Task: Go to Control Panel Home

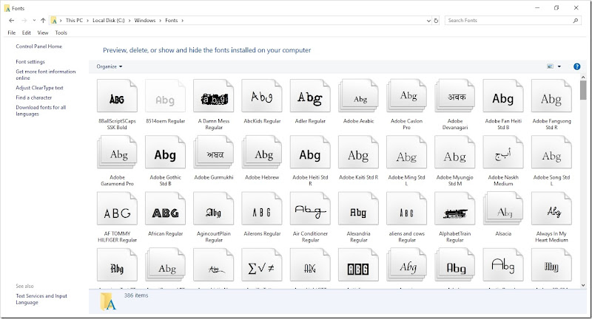Action: tap(39, 47)
